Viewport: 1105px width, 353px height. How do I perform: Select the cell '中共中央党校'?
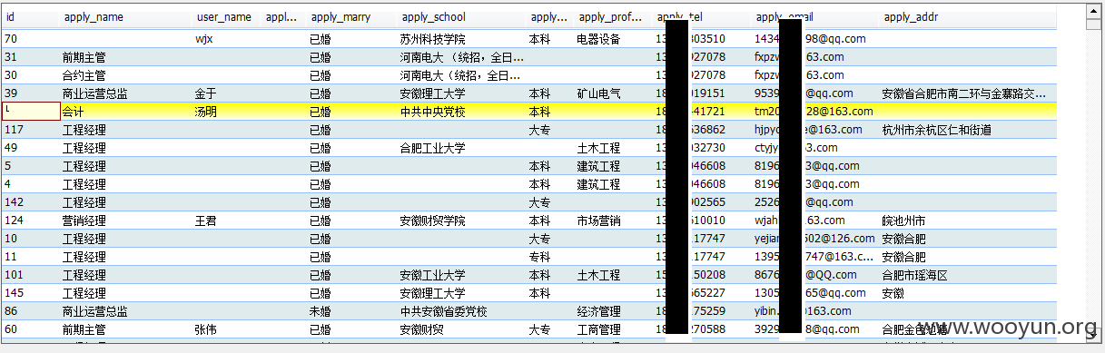(432, 112)
